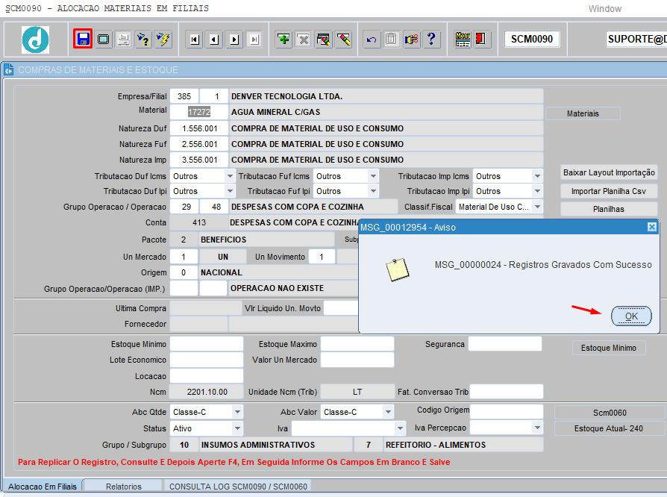Click the Estoque Atual- 240 button
667x497 pixels.
click(610, 428)
